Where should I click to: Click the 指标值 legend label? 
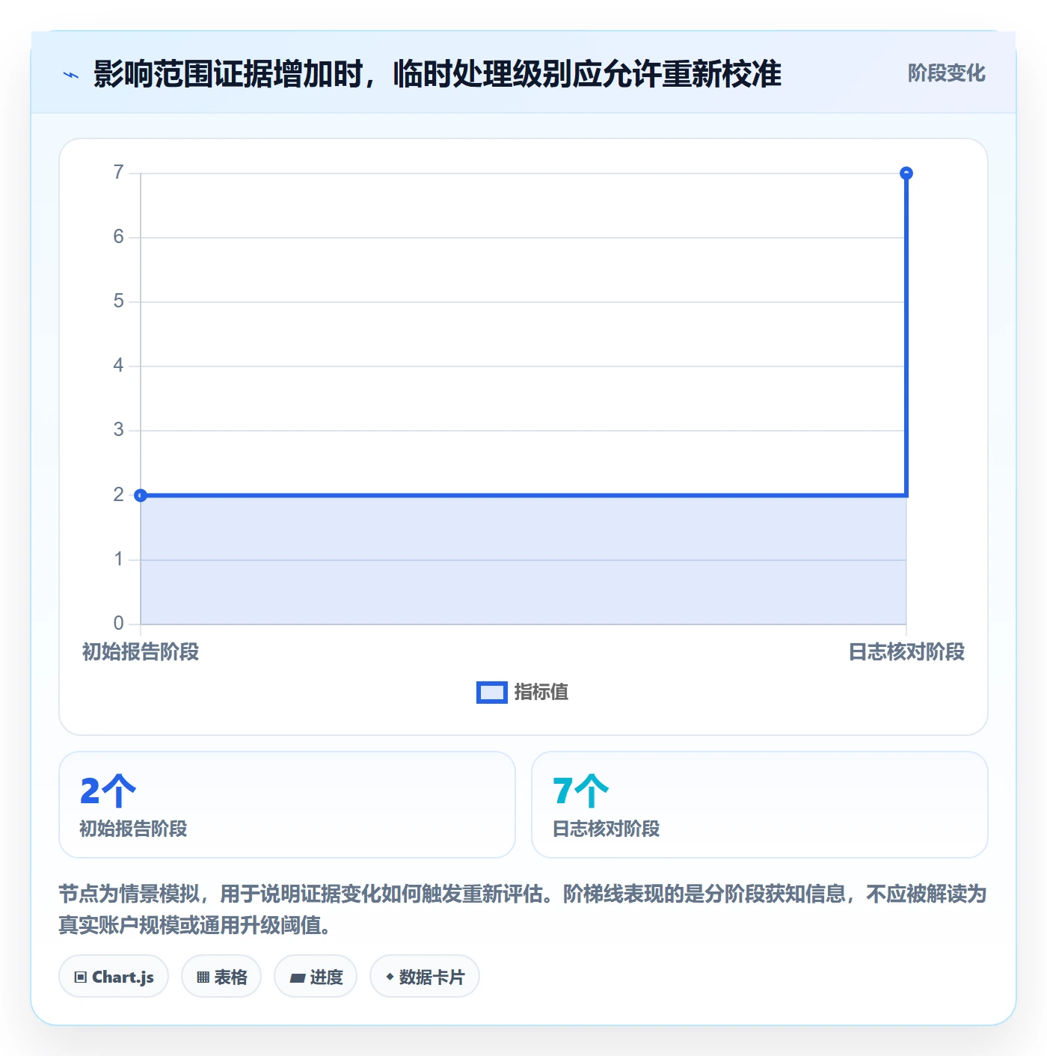pos(541,693)
